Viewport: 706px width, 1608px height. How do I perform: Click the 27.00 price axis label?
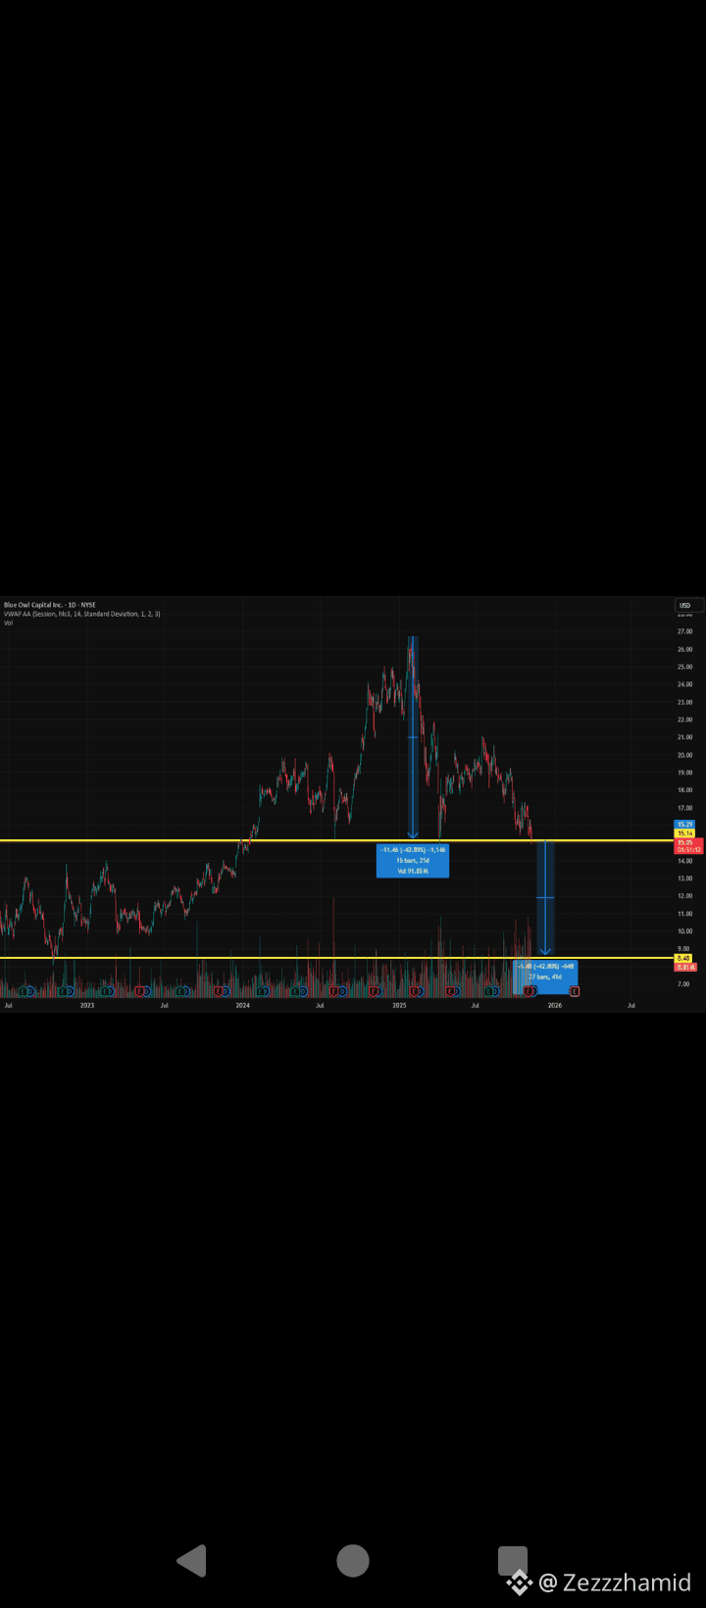click(x=684, y=631)
